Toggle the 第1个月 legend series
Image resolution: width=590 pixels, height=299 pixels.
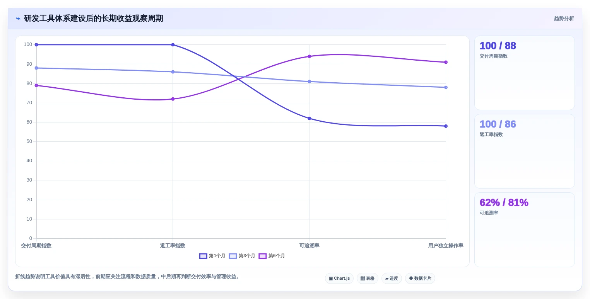click(x=212, y=256)
